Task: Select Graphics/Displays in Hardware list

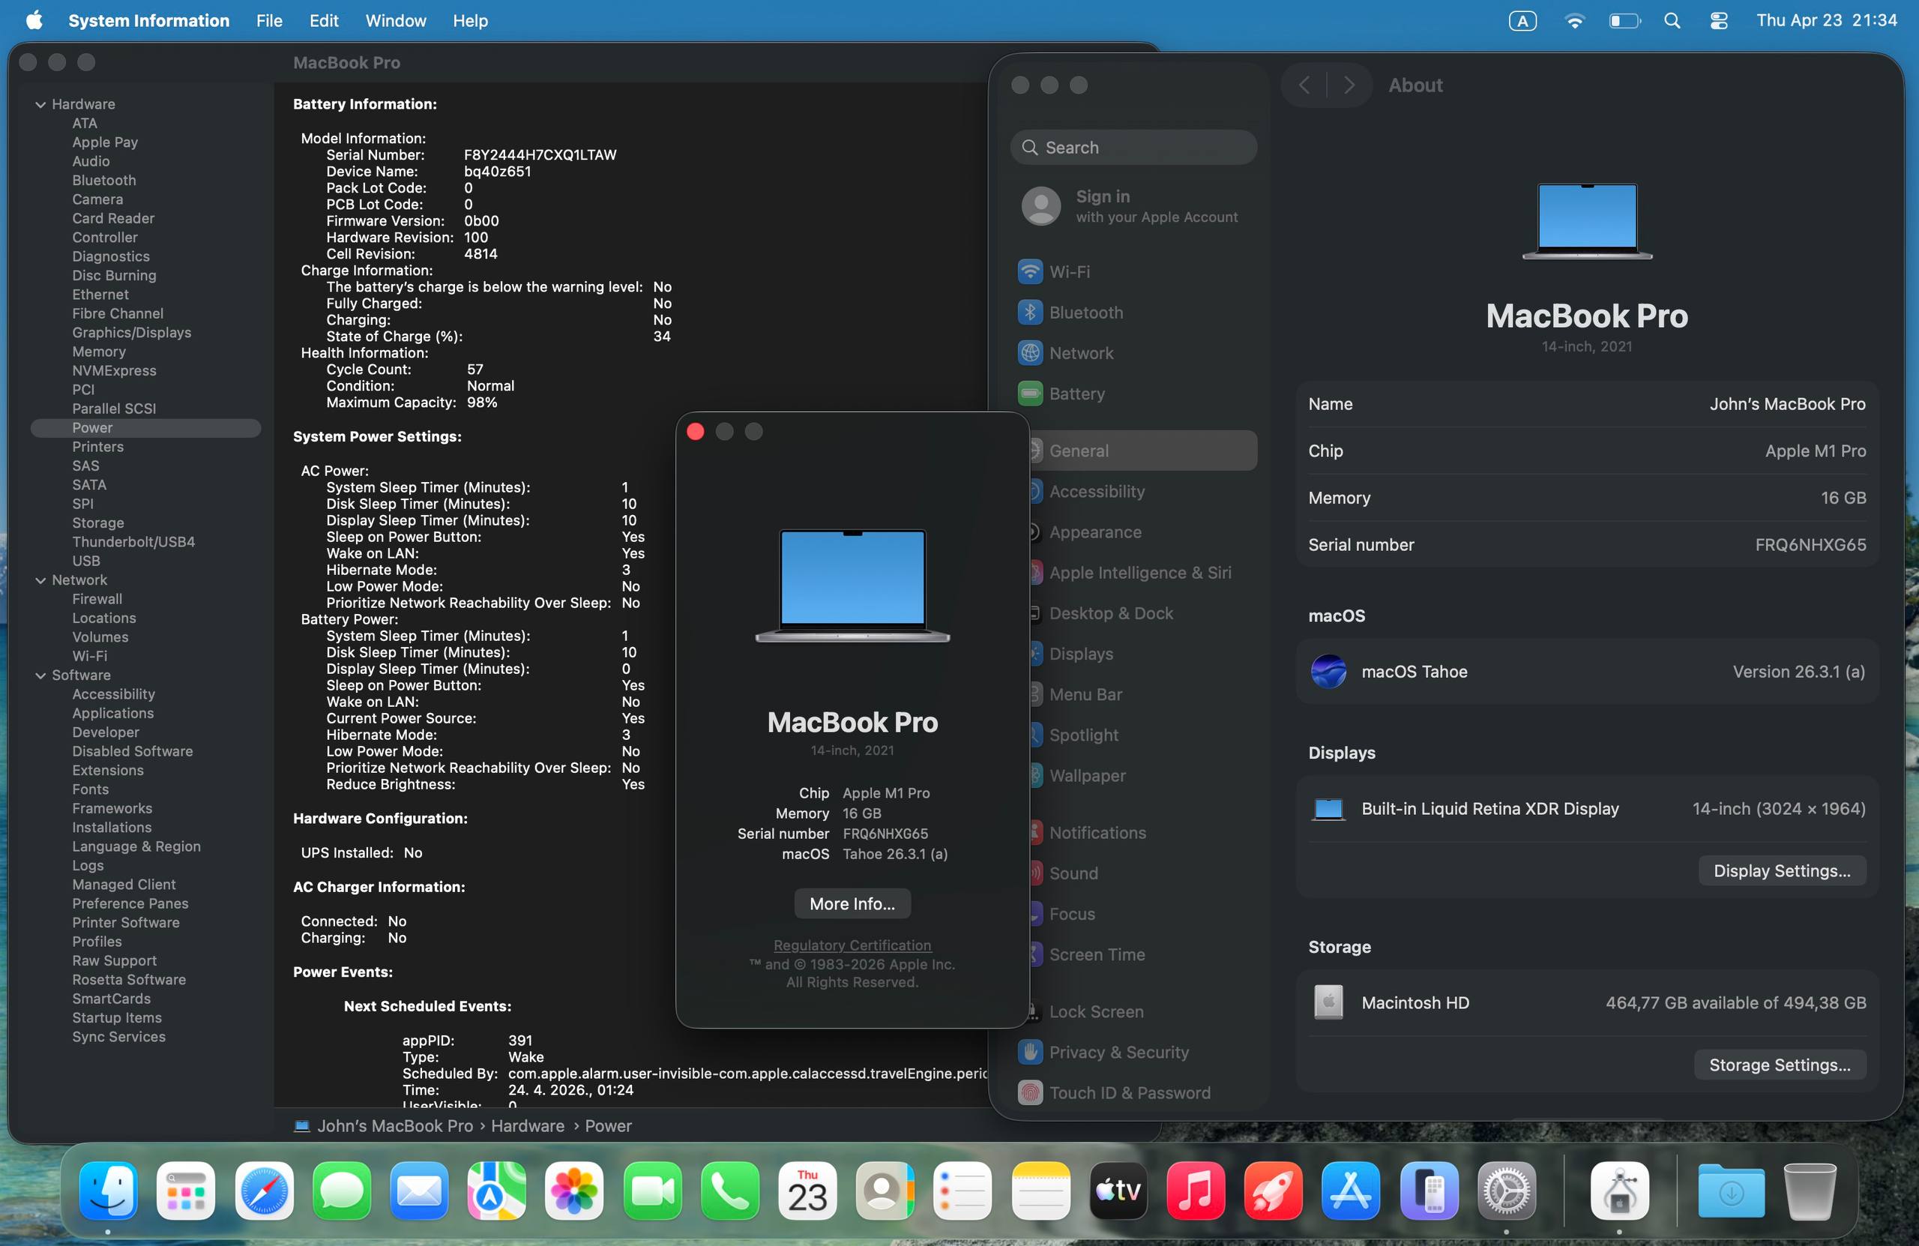Action: [131, 332]
